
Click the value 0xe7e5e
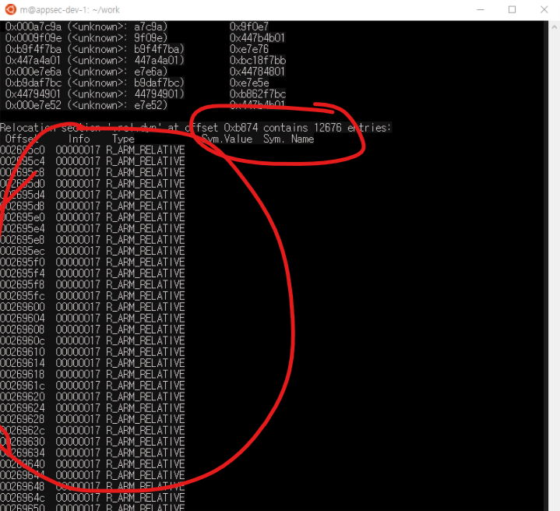249,83
